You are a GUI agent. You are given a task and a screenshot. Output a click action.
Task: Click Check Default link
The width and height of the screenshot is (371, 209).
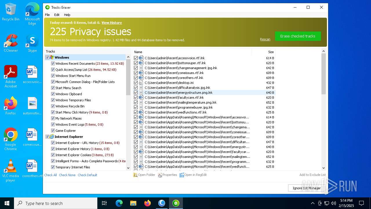(x=88, y=175)
